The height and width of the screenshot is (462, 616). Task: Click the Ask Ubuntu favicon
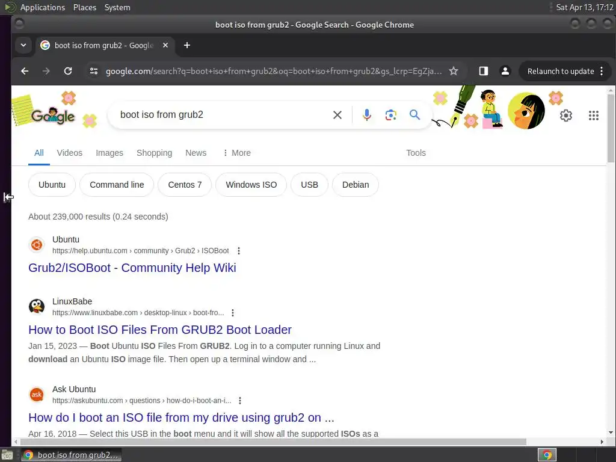(x=37, y=395)
